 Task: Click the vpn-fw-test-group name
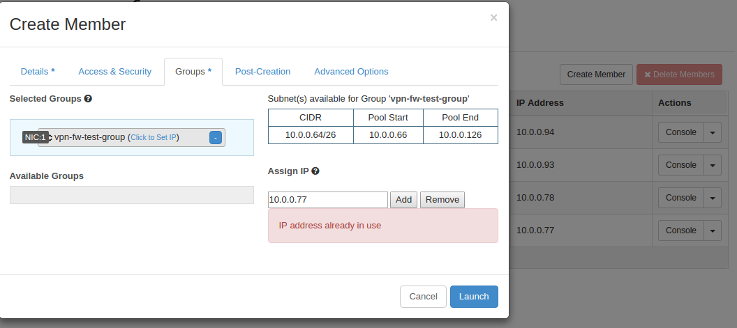tap(90, 137)
